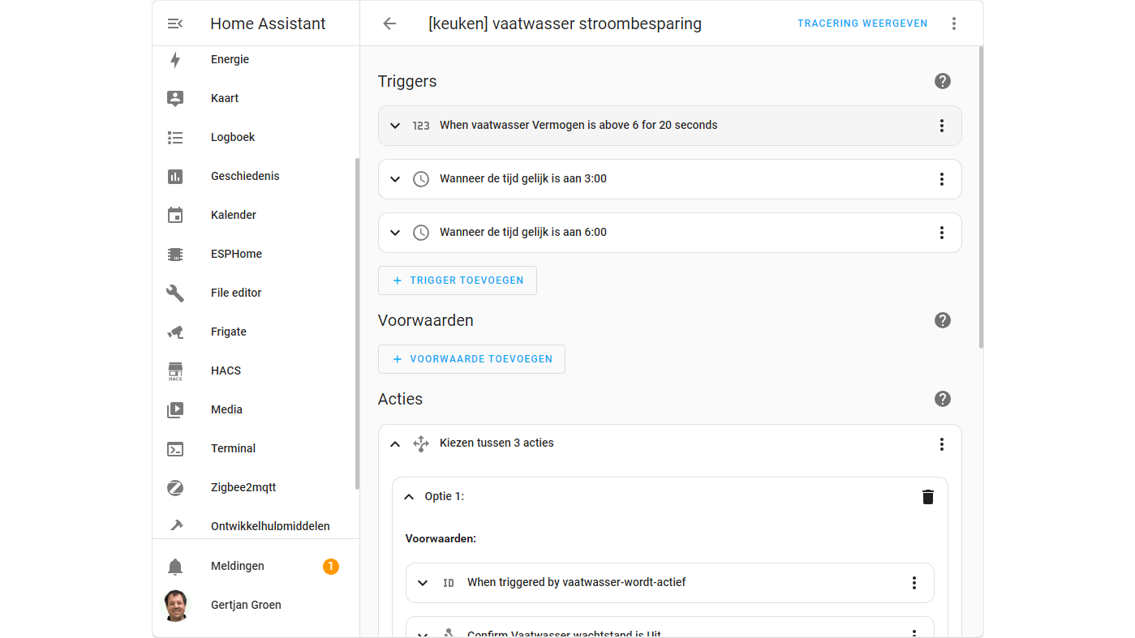Click the back arrow next to automation title
Image resolution: width=1135 pixels, height=638 pixels.
389,24
